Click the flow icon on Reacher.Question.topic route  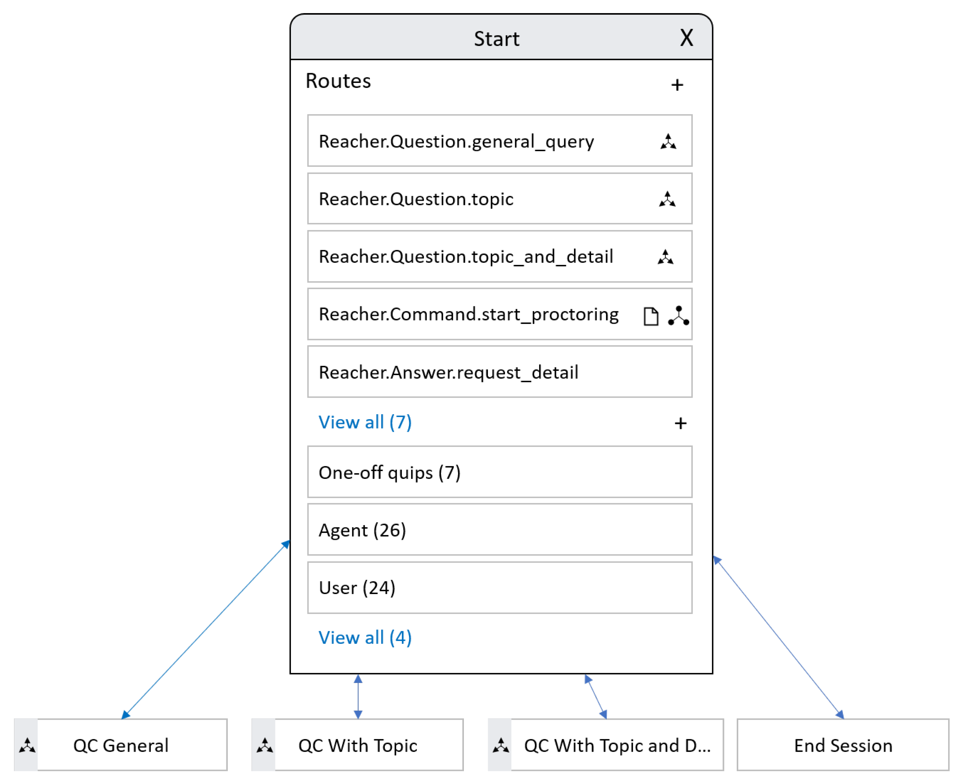667,199
